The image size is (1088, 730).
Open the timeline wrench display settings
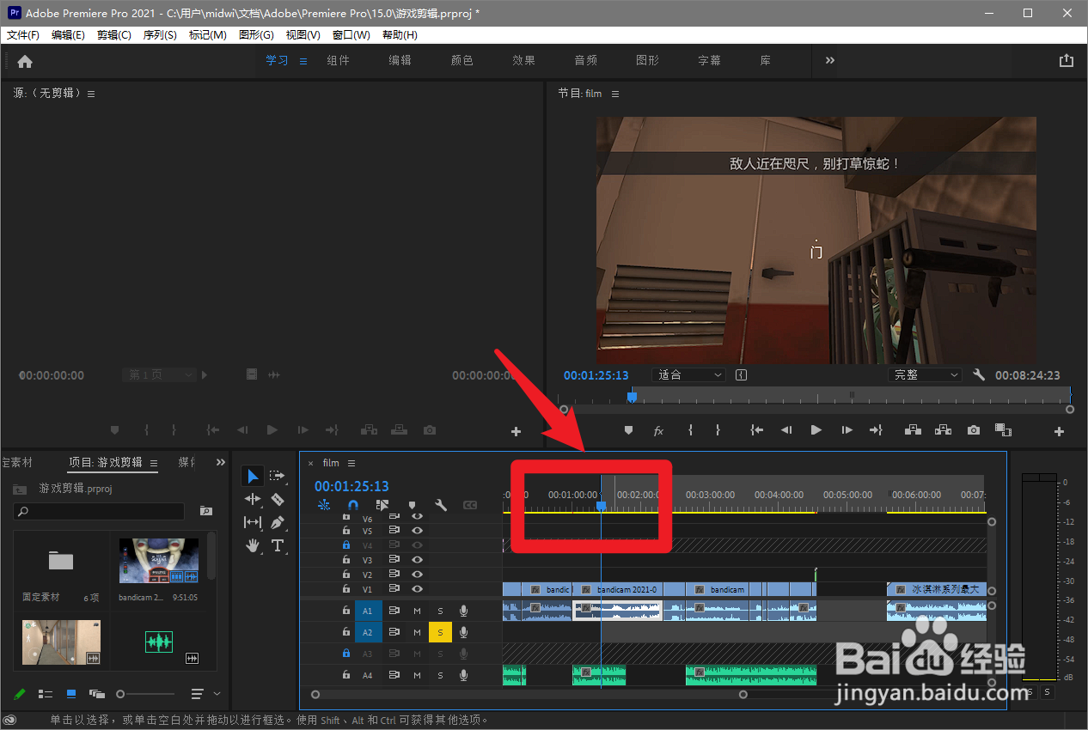tap(441, 506)
